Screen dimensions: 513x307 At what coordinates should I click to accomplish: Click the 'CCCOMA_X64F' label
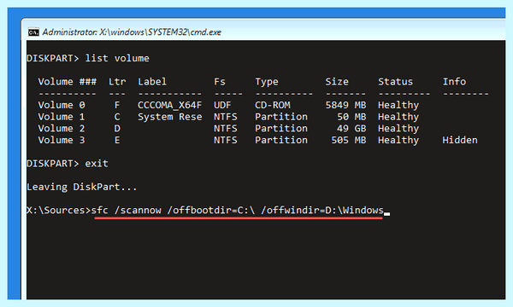170,105
